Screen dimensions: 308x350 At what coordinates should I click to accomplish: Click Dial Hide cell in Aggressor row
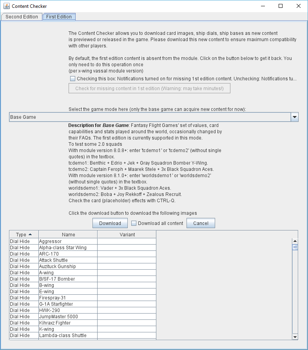[24, 241]
